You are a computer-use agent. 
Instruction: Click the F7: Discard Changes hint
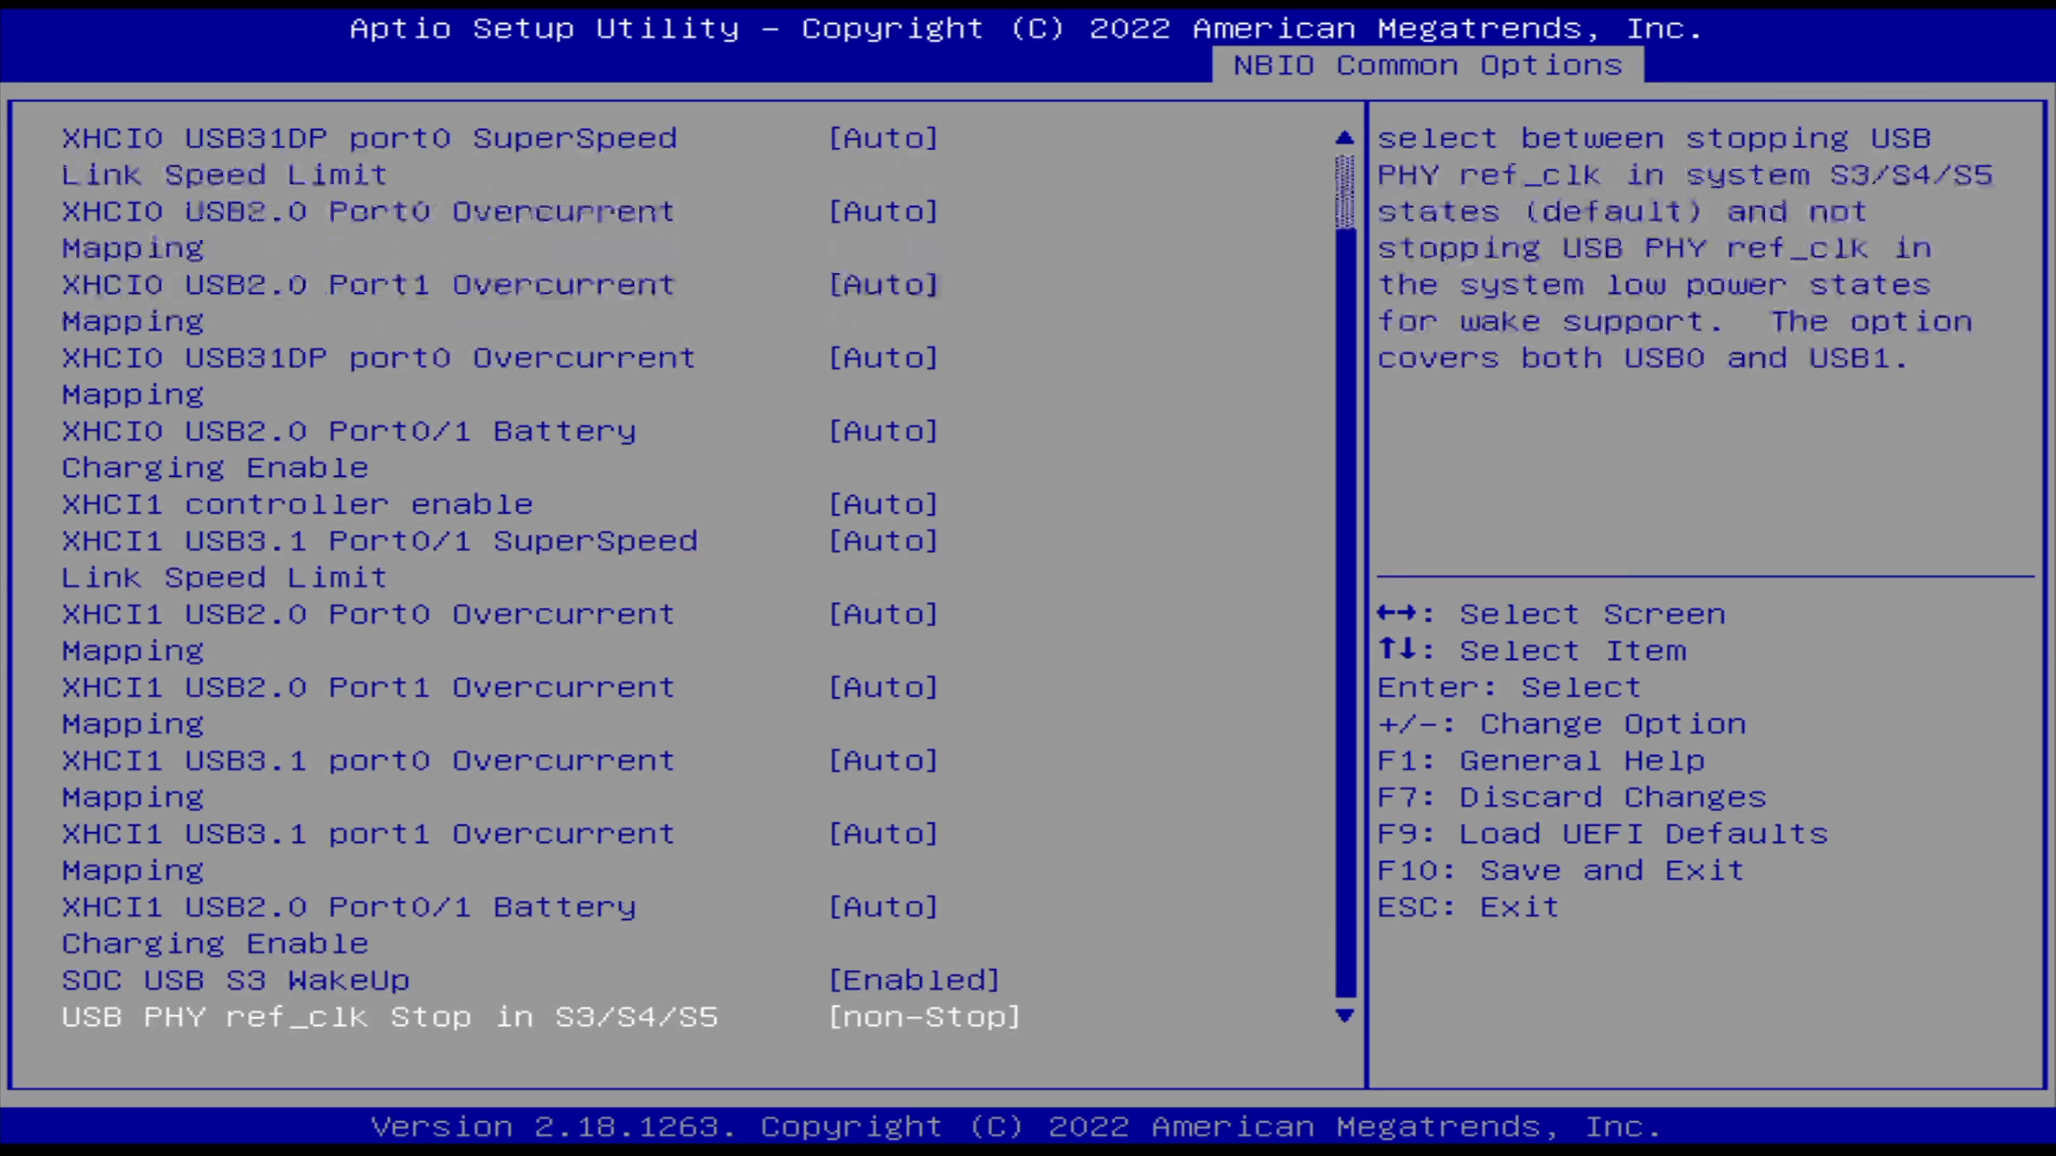point(1573,798)
